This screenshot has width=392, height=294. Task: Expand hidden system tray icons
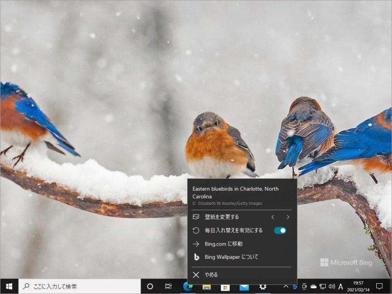click(x=286, y=286)
